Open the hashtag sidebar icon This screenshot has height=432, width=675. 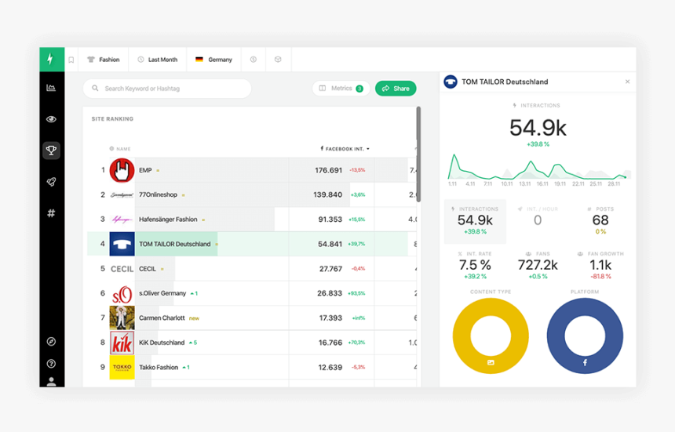pos(51,213)
